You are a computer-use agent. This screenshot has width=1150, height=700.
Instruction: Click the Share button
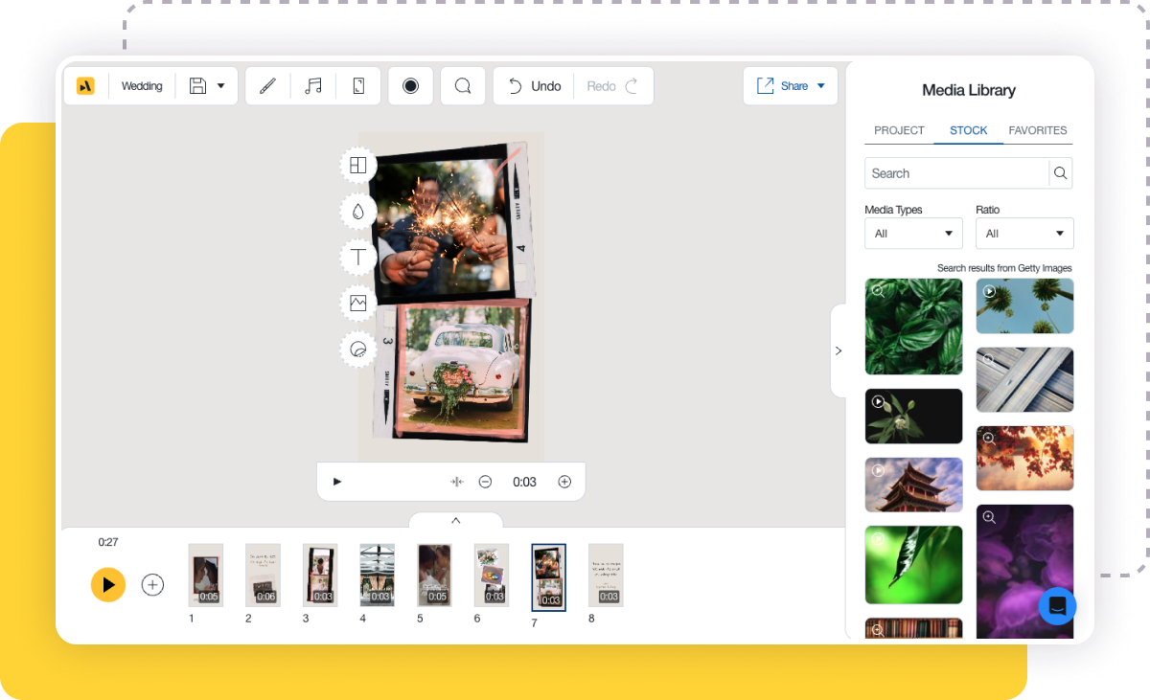click(x=790, y=85)
